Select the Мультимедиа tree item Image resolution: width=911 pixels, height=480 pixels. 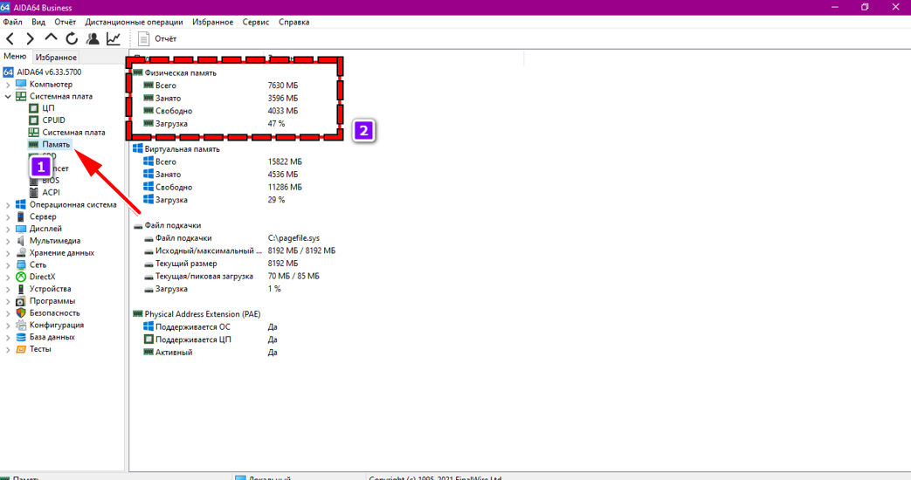pyautogui.click(x=54, y=241)
